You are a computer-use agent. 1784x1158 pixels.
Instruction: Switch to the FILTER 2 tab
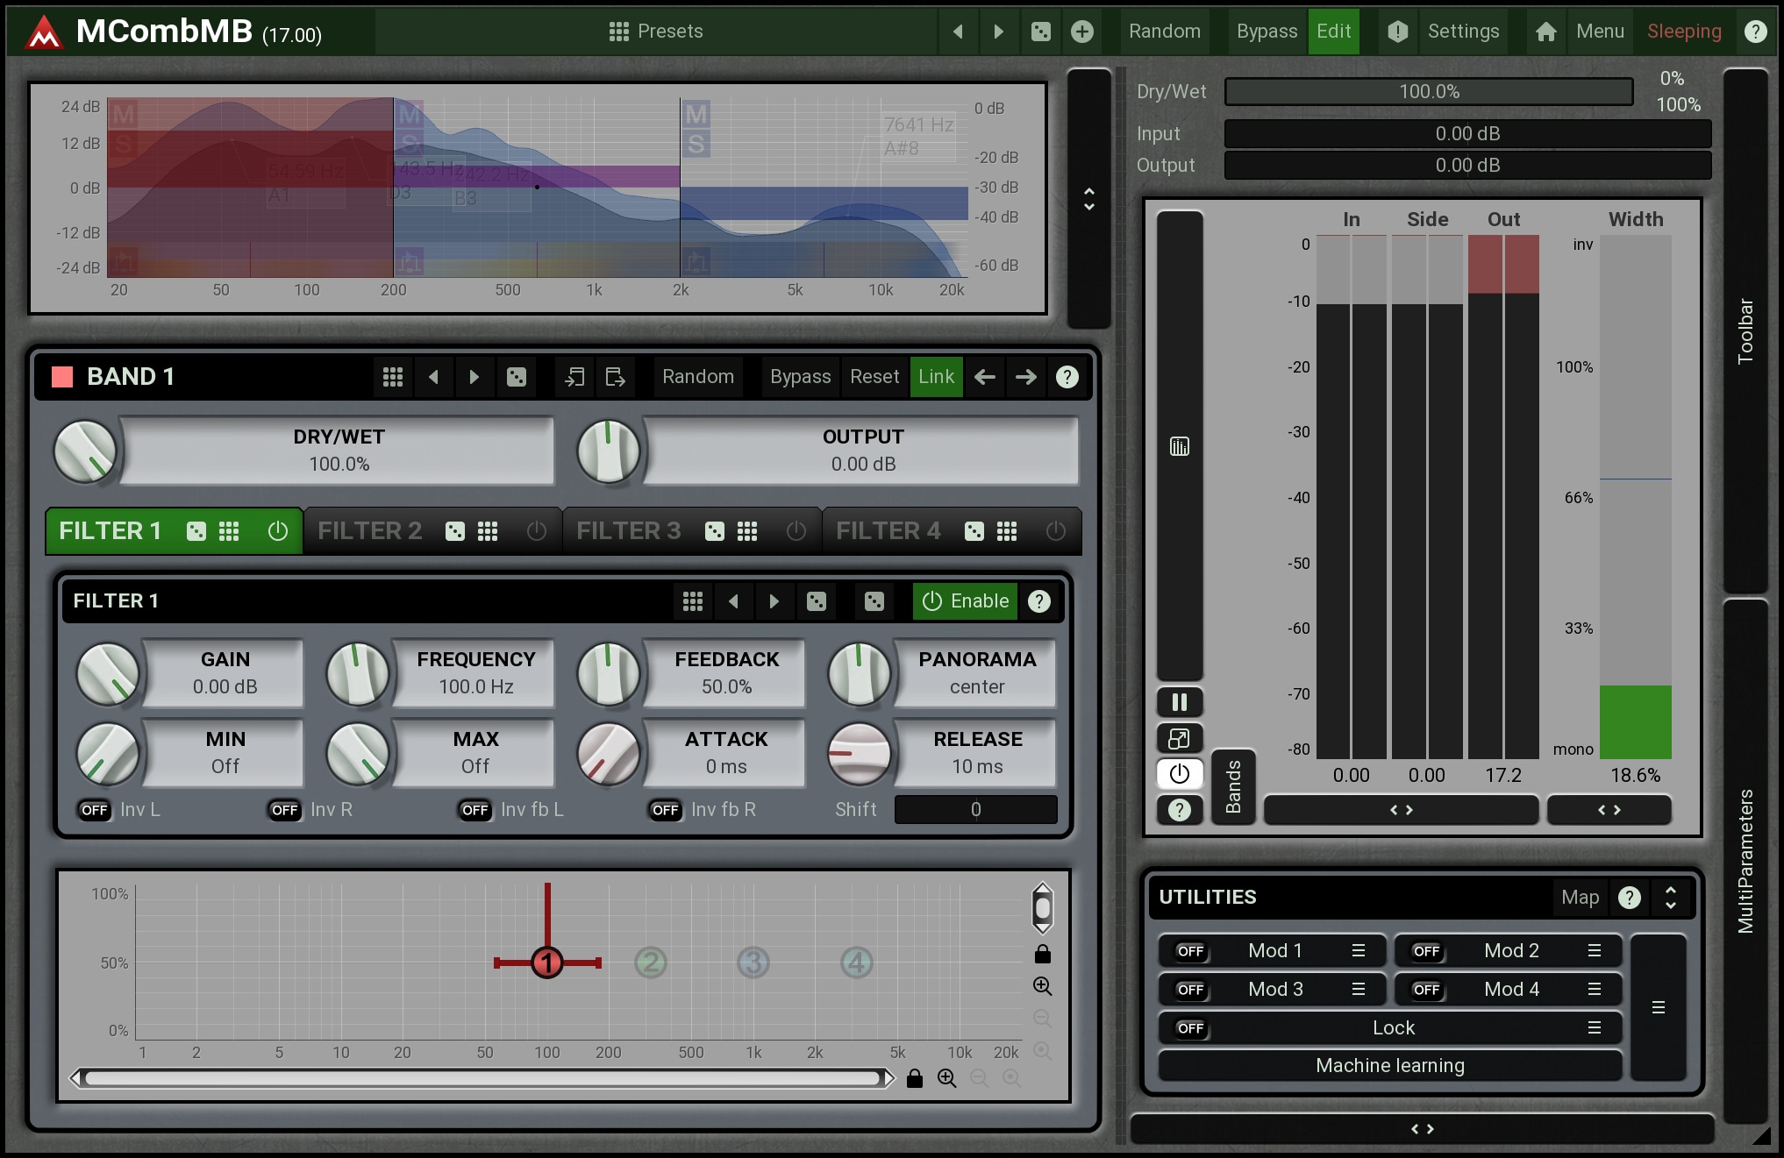click(x=370, y=531)
